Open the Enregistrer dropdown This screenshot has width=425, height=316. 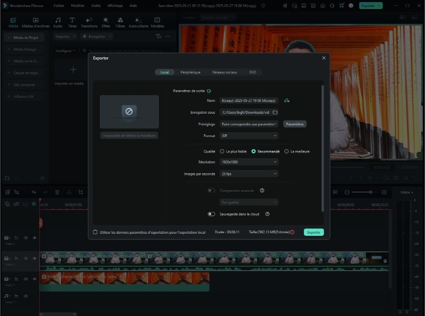pos(97,36)
